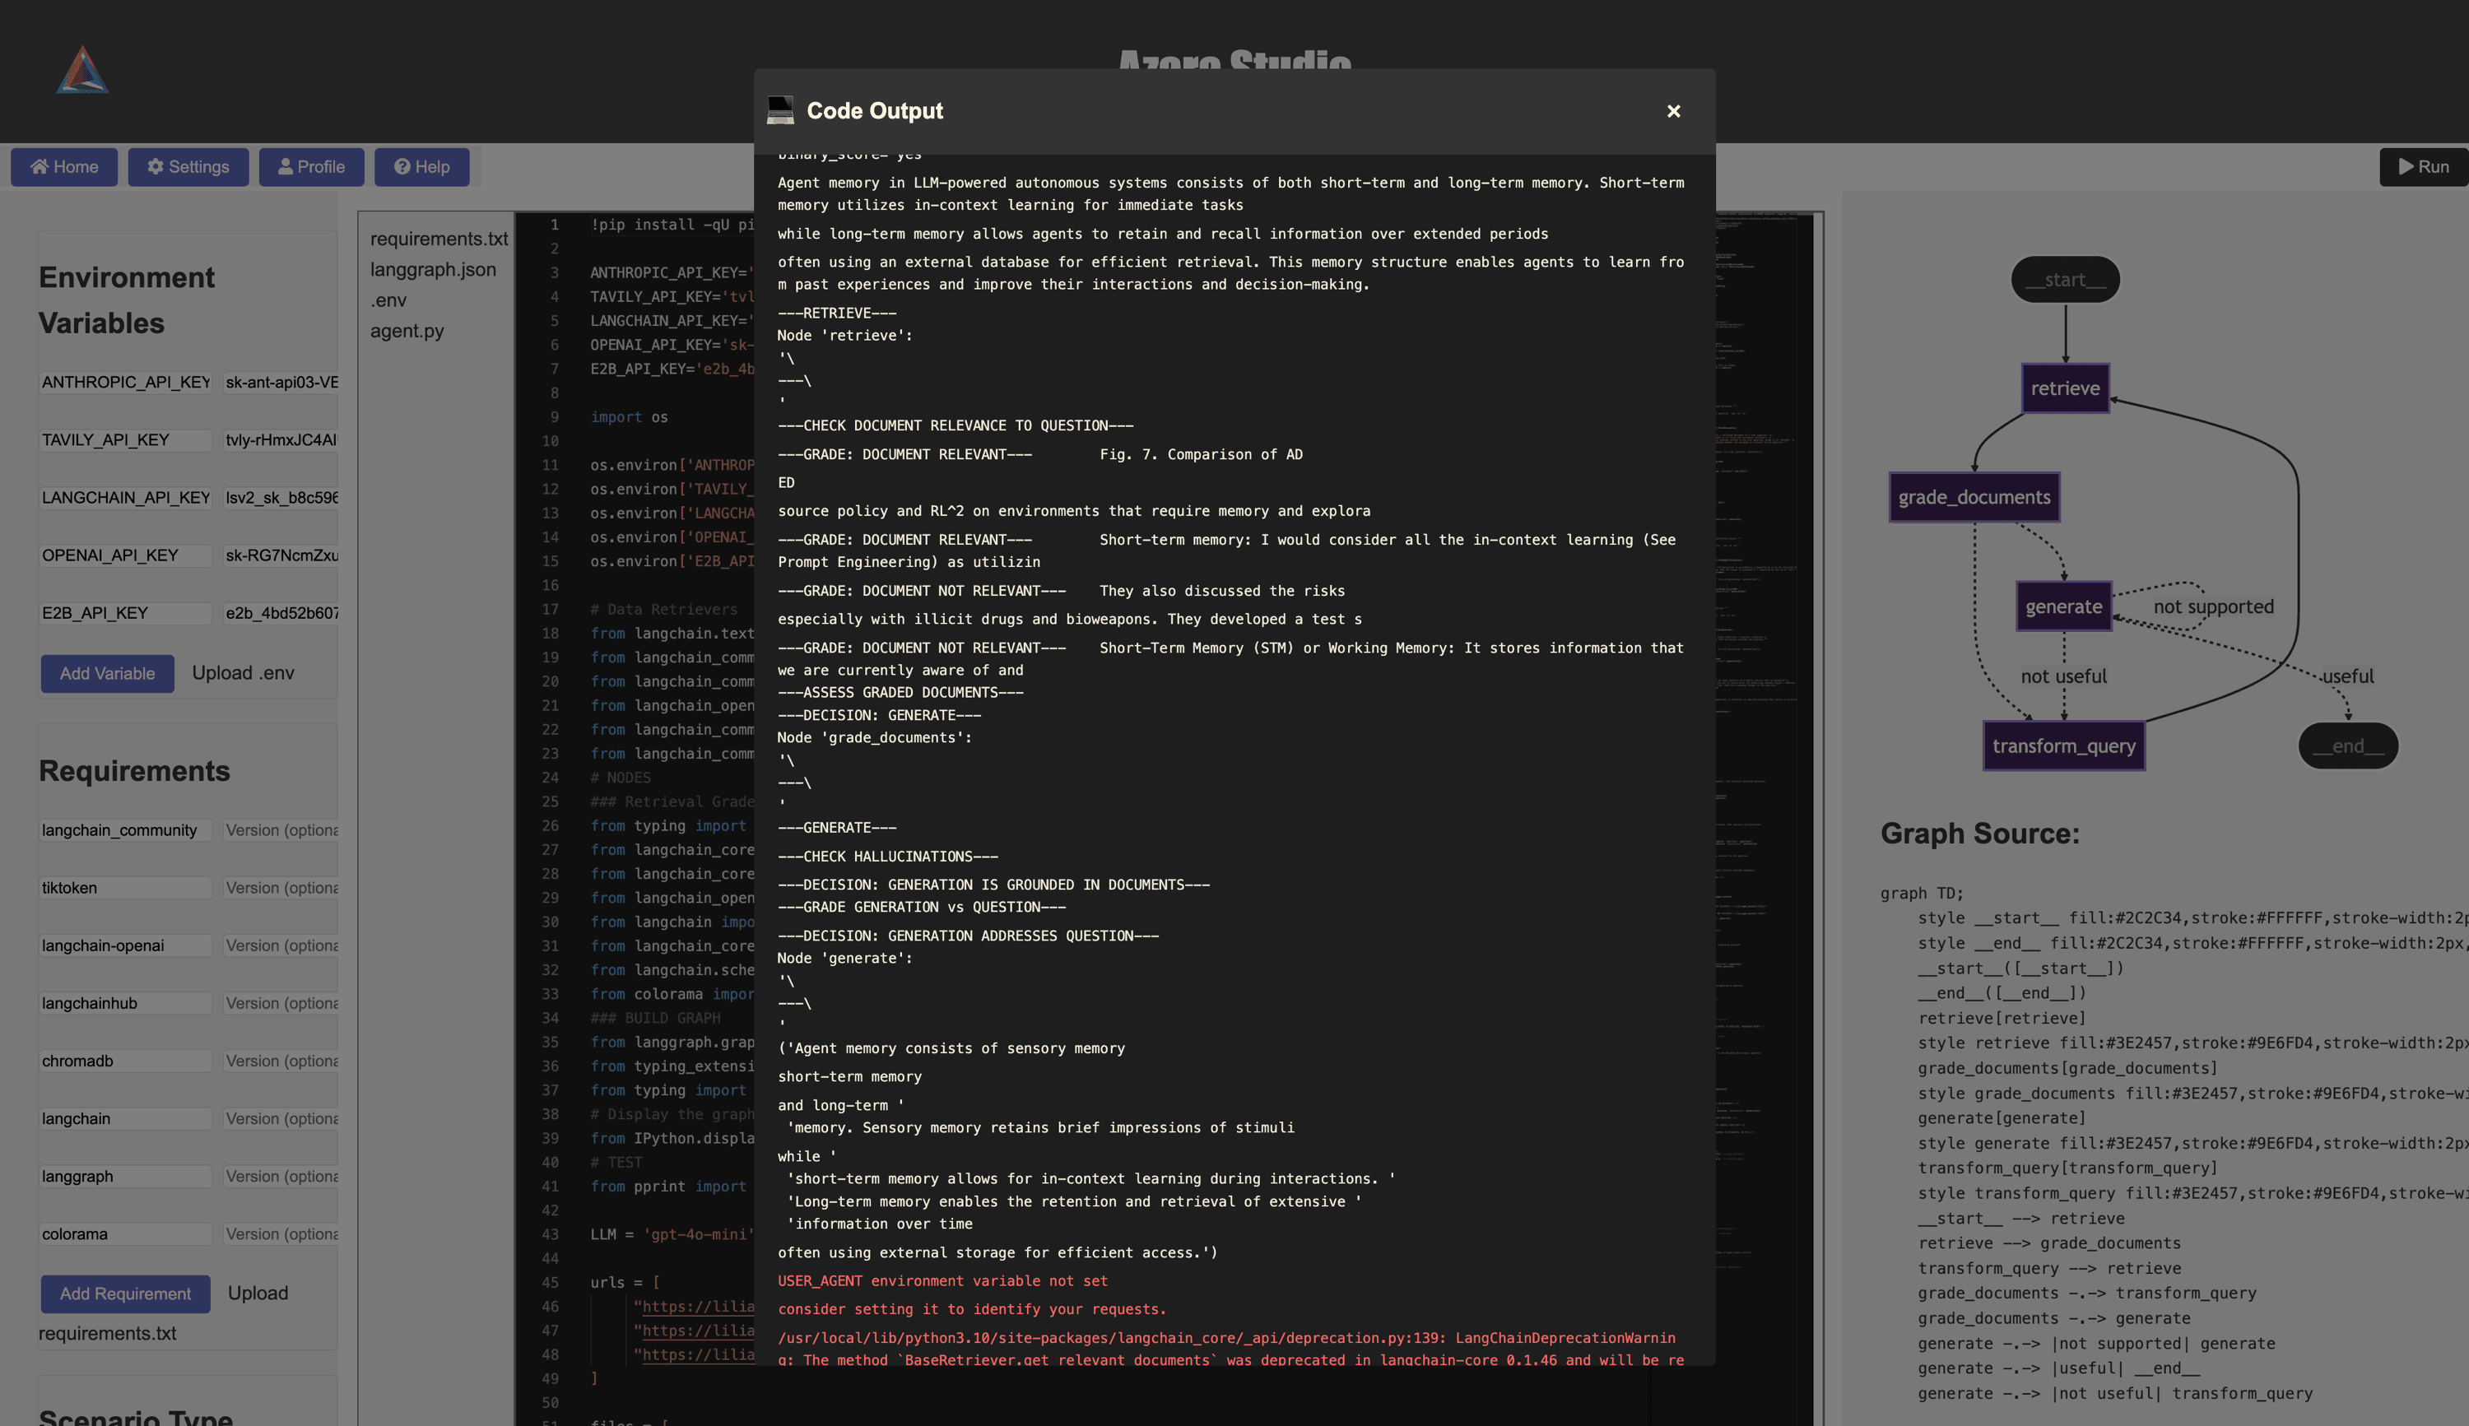Open the .env file
The image size is (2469, 1426).
coord(388,300)
